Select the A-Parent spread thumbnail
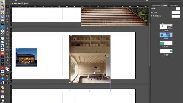 [176, 13]
